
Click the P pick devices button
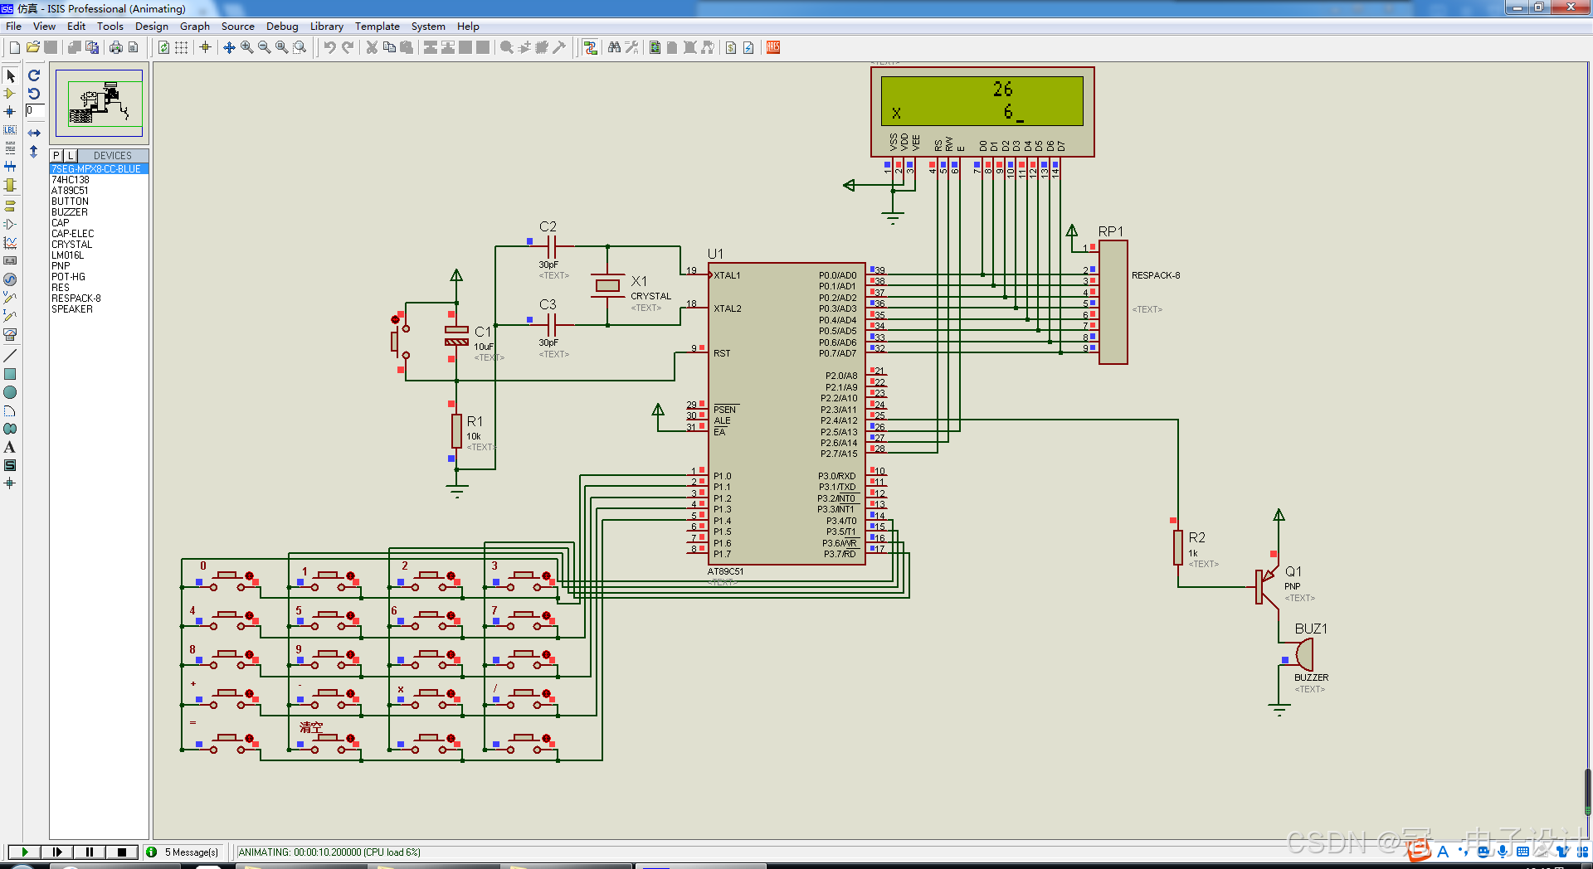tap(56, 156)
